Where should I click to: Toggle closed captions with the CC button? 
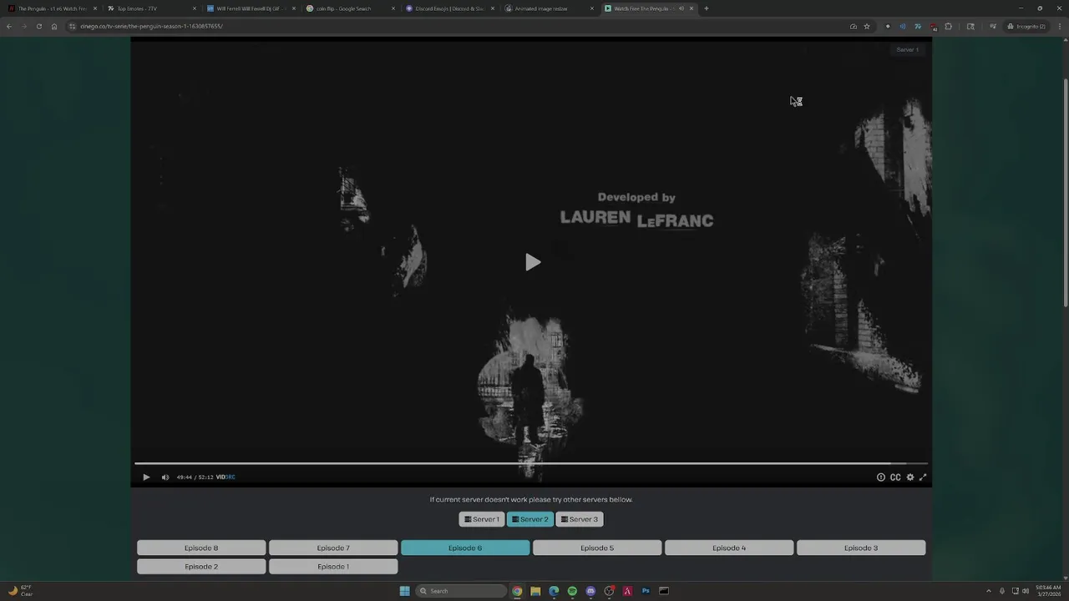(895, 477)
